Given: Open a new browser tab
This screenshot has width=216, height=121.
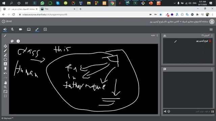Looking at the screenshot, I should click(x=80, y=9).
